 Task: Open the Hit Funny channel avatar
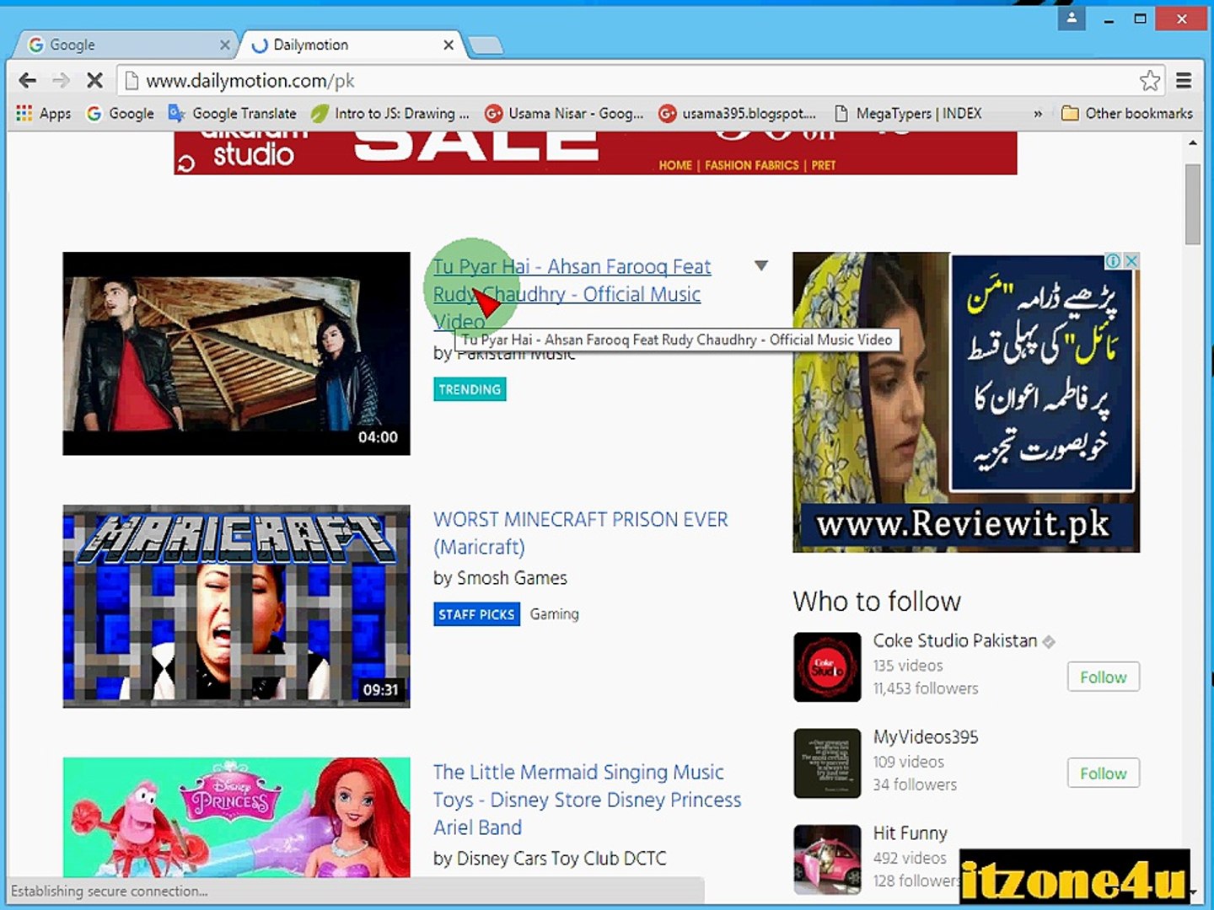(x=827, y=859)
